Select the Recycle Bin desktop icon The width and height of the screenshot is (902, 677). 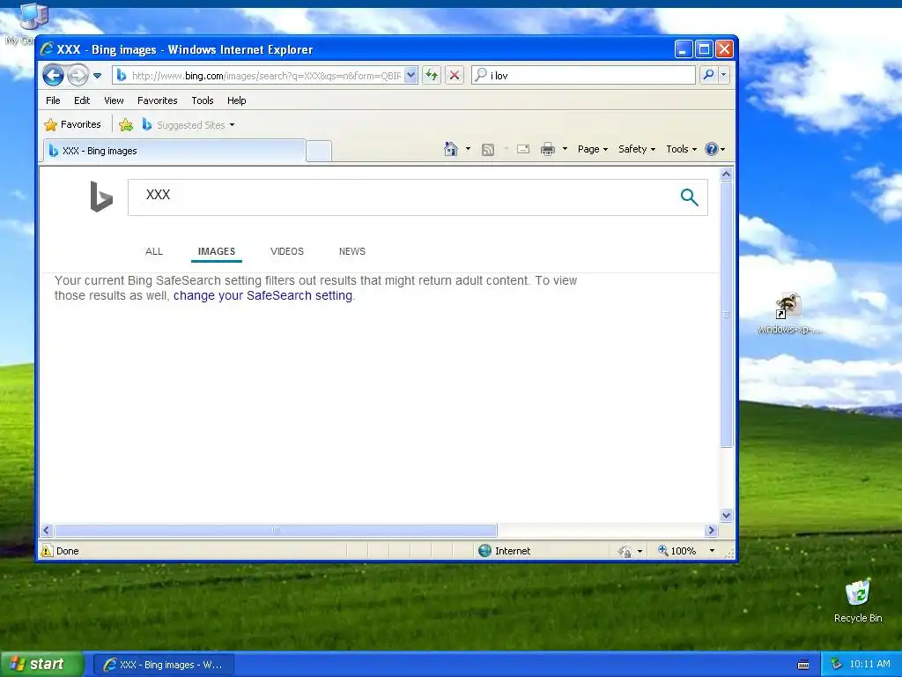point(858,601)
